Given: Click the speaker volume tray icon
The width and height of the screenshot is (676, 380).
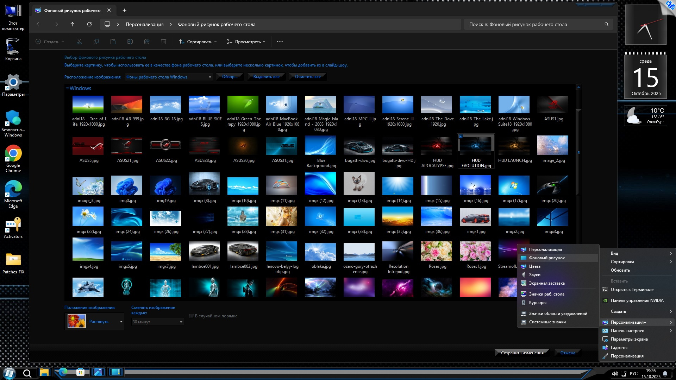Looking at the screenshot, I should click(615, 374).
